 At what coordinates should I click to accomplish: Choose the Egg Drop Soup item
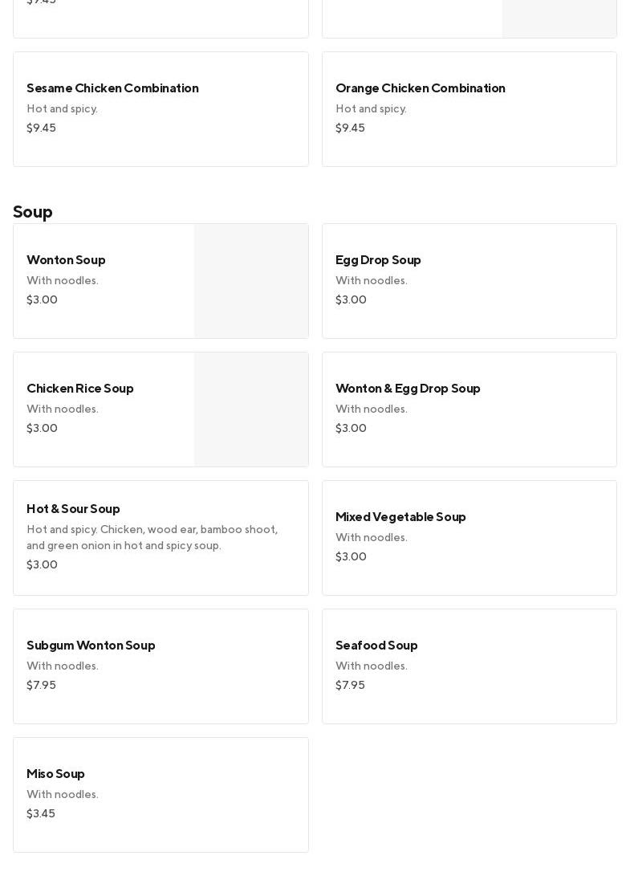point(469,281)
